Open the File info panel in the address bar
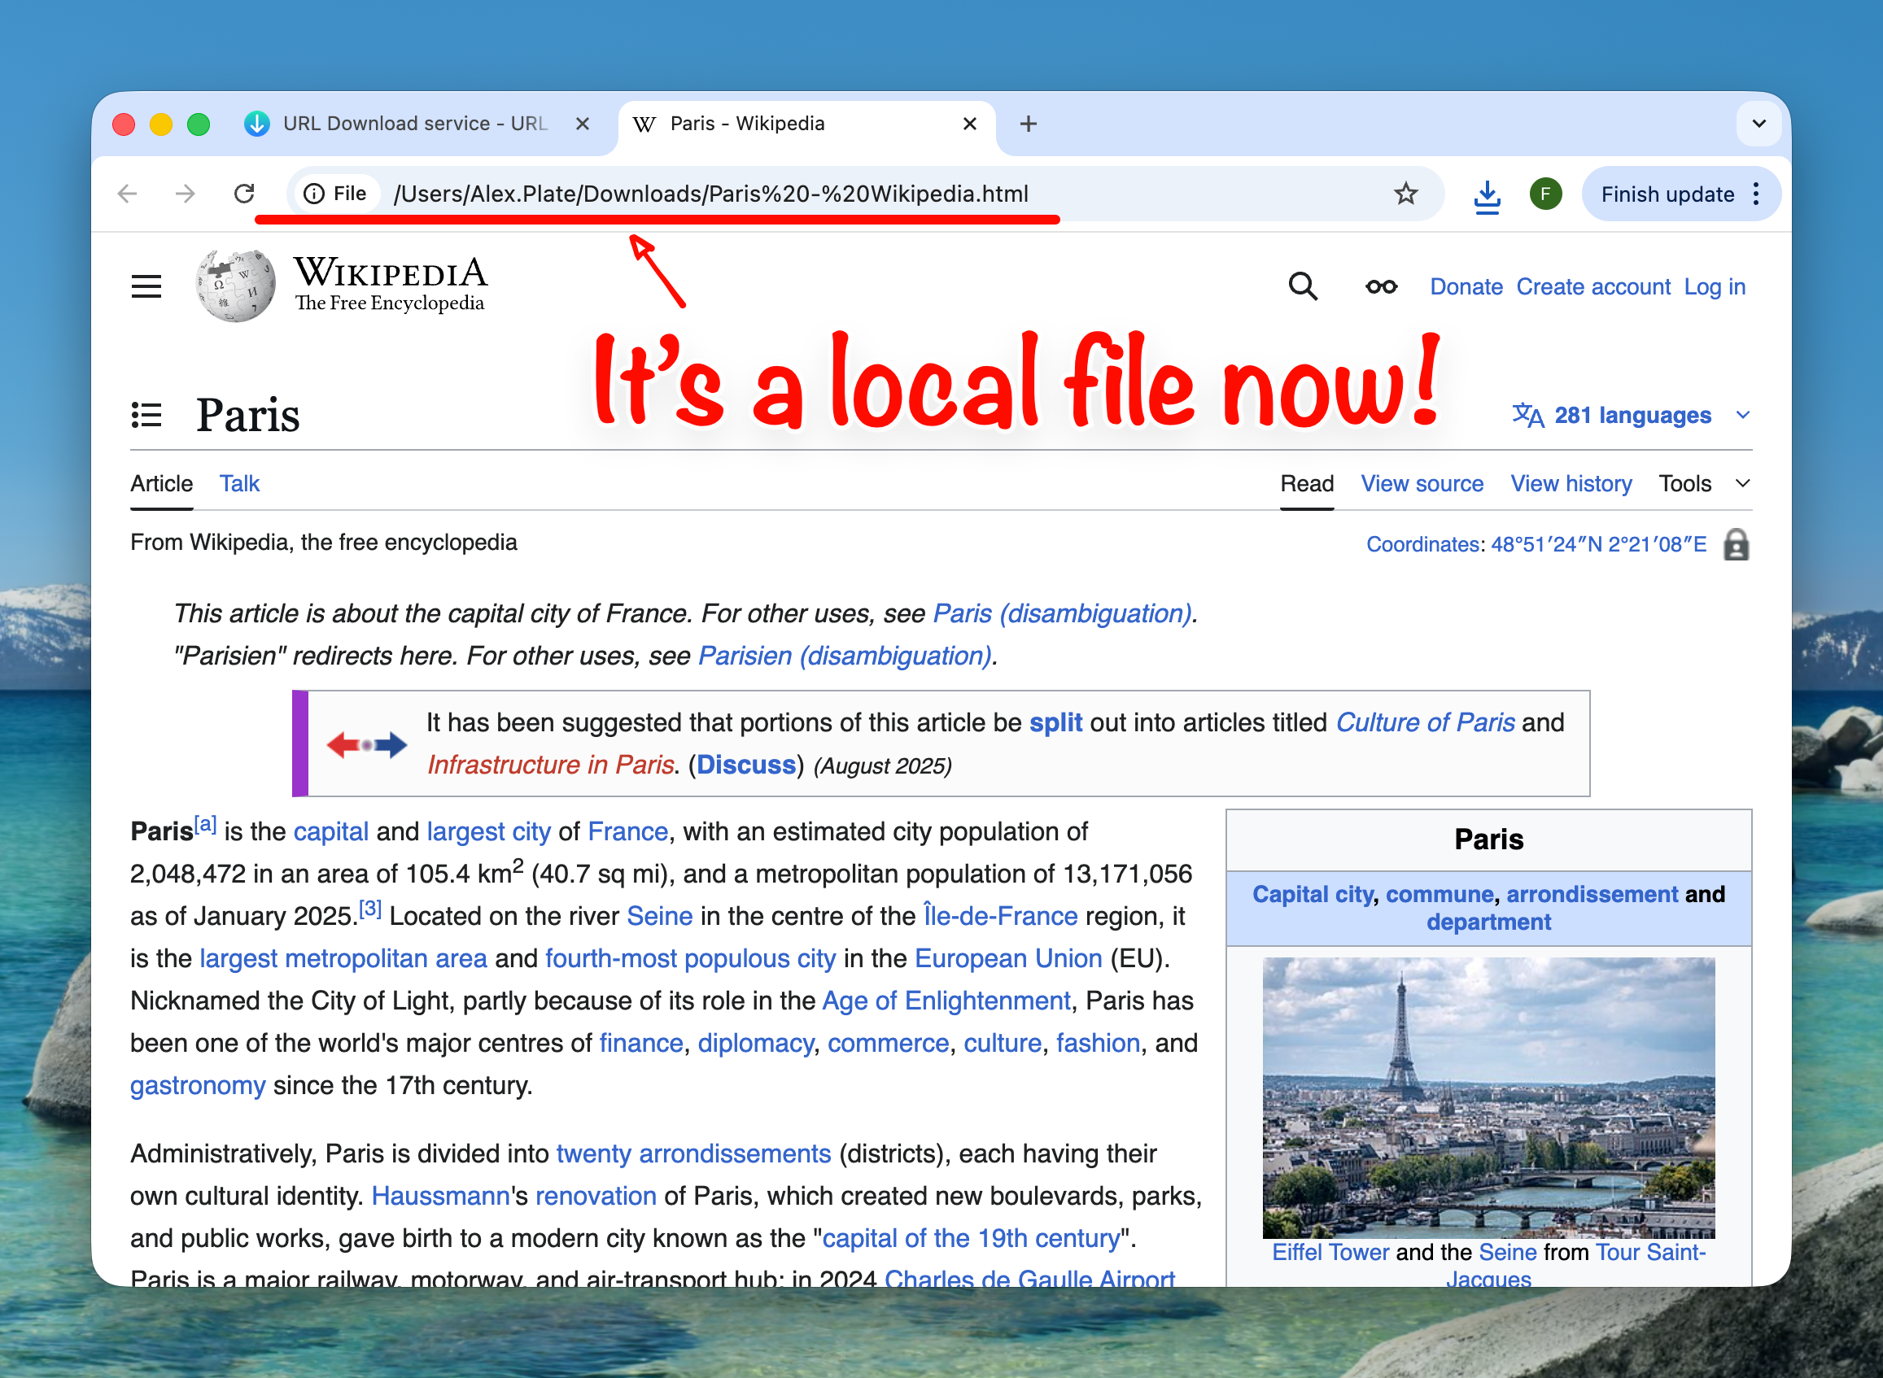The width and height of the screenshot is (1883, 1378). (x=313, y=194)
